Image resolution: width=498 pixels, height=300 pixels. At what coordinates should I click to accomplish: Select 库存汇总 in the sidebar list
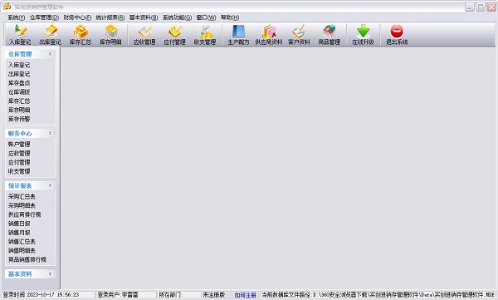pyautogui.click(x=19, y=101)
